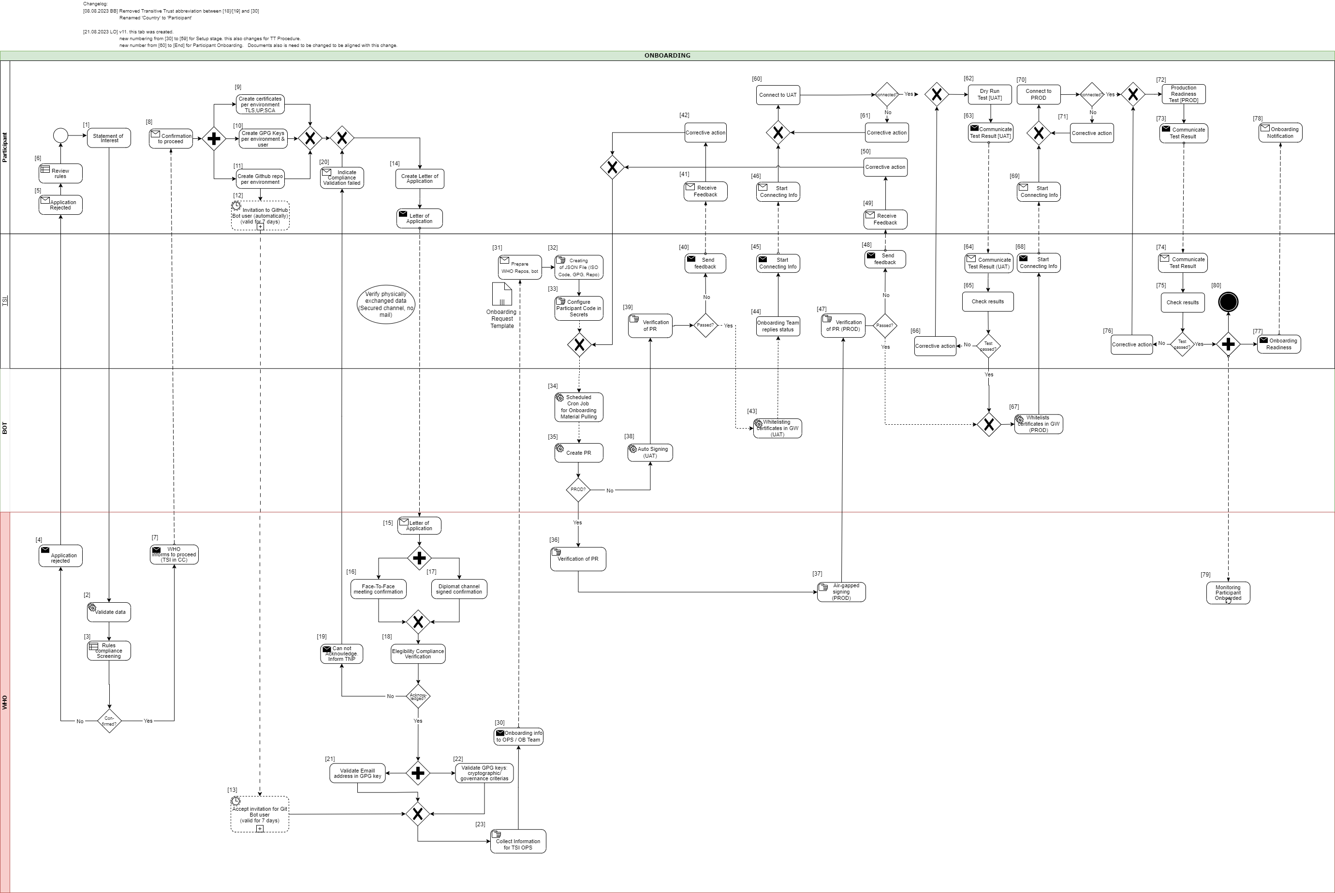Expand the Invitation to GitHub Bot user subprocess
Viewport: 1335px width, 893px height.
coord(260,226)
